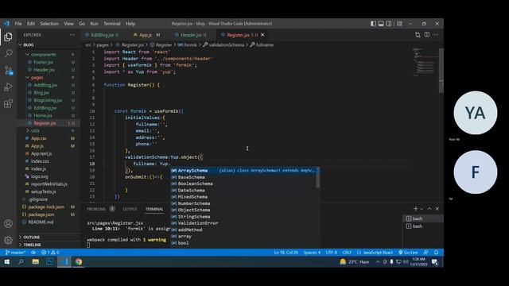Click the master branch indicator

click(x=15, y=253)
